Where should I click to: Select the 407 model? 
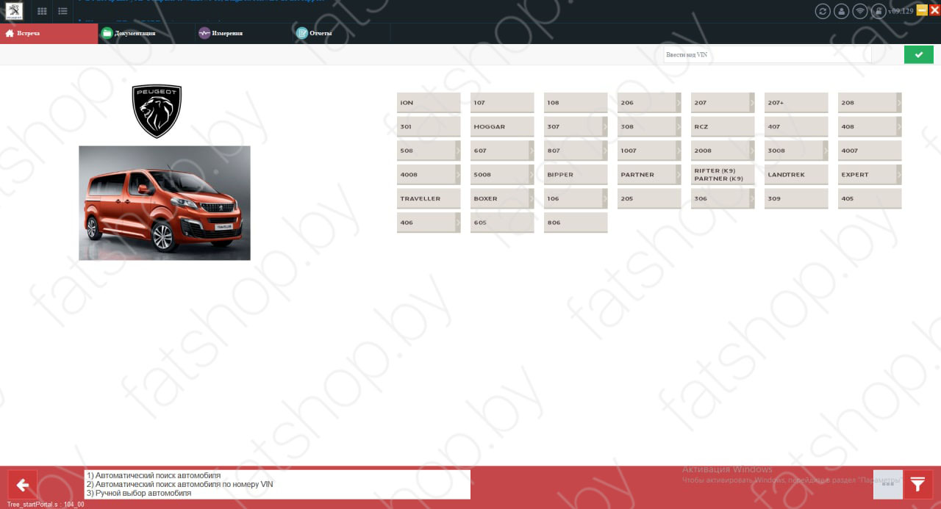[796, 126]
